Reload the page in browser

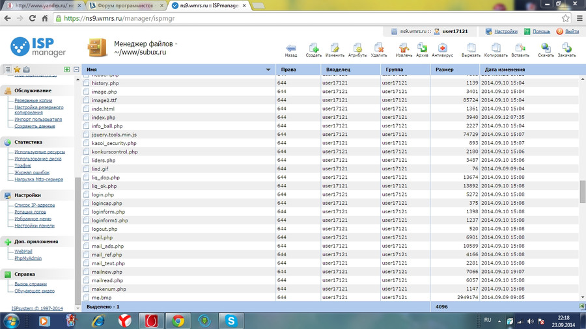[x=33, y=18]
